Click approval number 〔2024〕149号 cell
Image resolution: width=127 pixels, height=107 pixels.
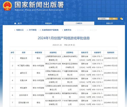(x=85, y=95)
